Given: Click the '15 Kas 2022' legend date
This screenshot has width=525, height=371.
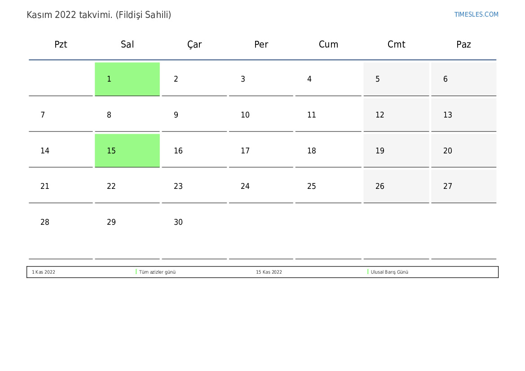Looking at the screenshot, I should (x=269, y=272).
